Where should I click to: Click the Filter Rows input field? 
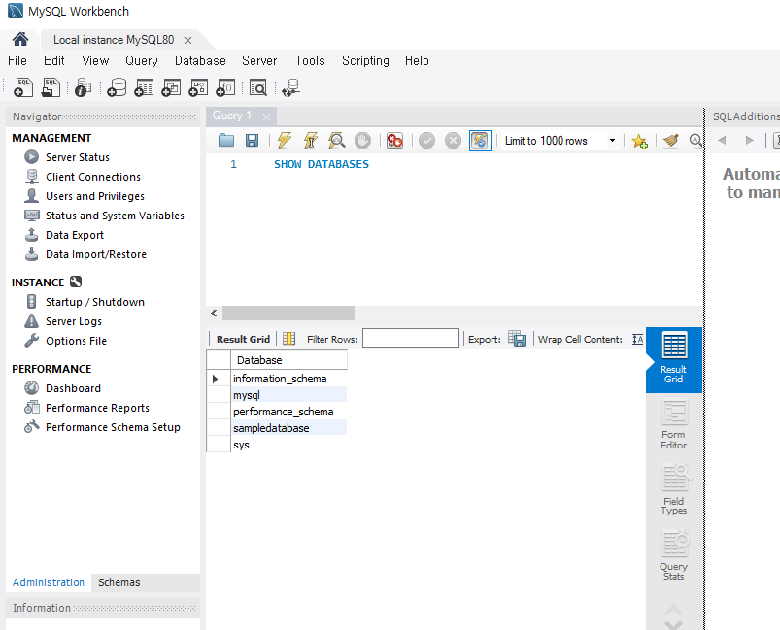click(411, 338)
